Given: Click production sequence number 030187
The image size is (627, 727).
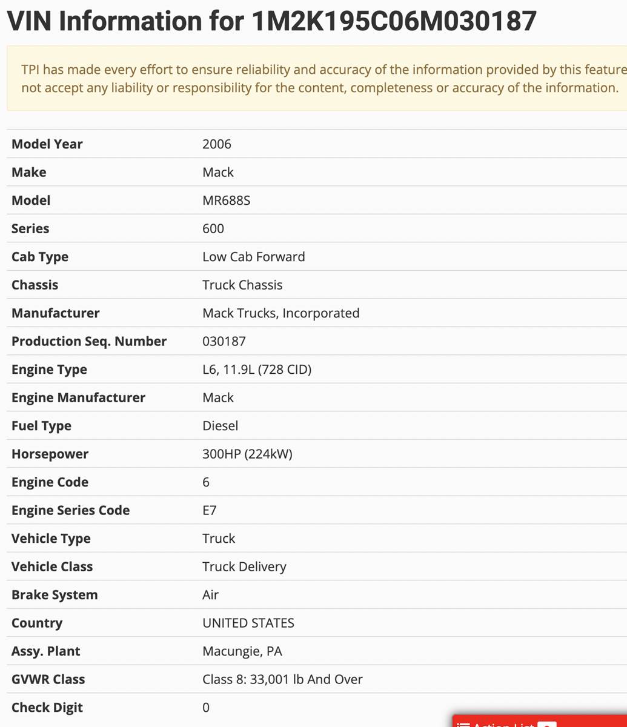Looking at the screenshot, I should (x=224, y=341).
